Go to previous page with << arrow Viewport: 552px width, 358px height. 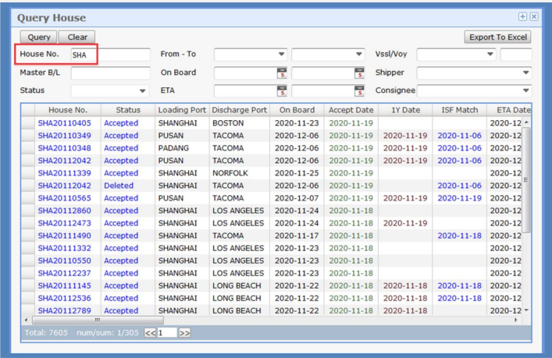coord(149,332)
